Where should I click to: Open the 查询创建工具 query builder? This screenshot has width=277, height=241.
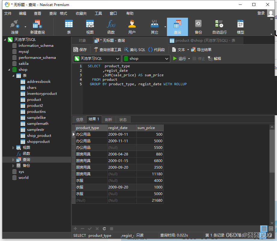click(108, 50)
